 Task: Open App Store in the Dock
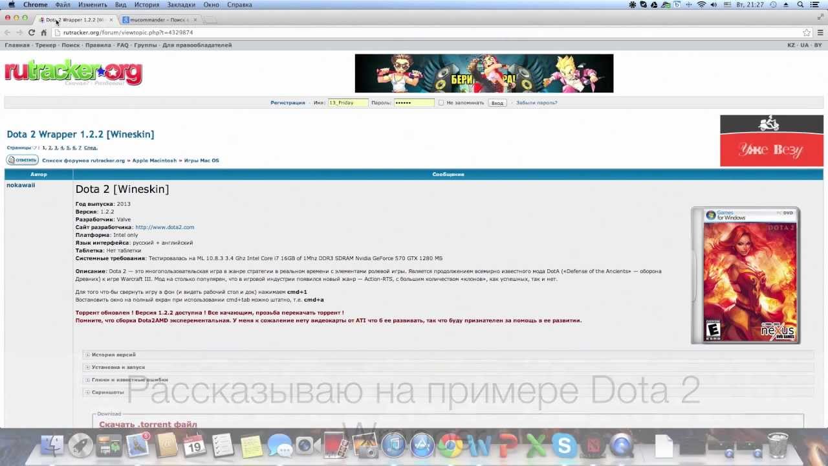pyautogui.click(x=422, y=446)
